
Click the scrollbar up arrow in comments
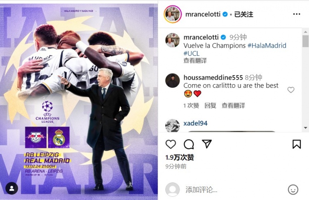[x=306, y=32]
